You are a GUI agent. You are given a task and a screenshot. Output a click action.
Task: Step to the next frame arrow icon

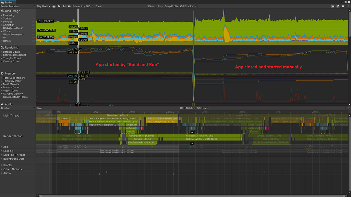(x=64, y=6)
